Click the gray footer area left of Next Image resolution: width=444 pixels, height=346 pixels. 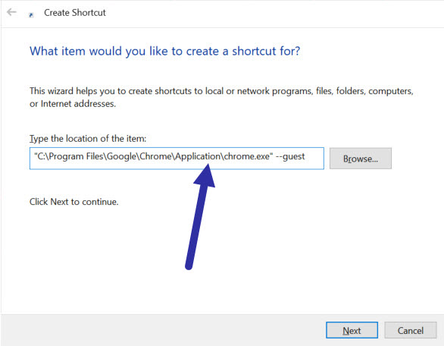(x=163, y=330)
